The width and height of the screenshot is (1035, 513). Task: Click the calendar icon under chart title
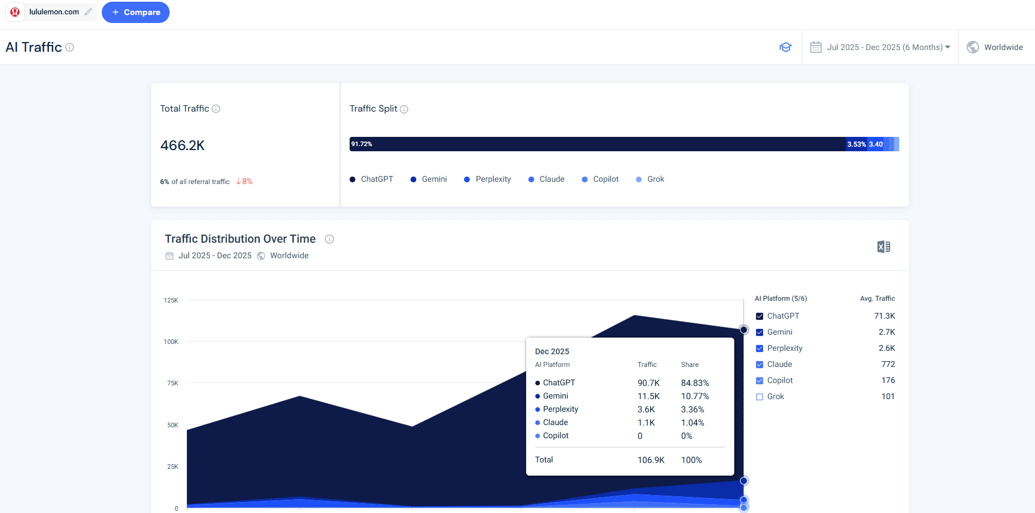point(170,256)
